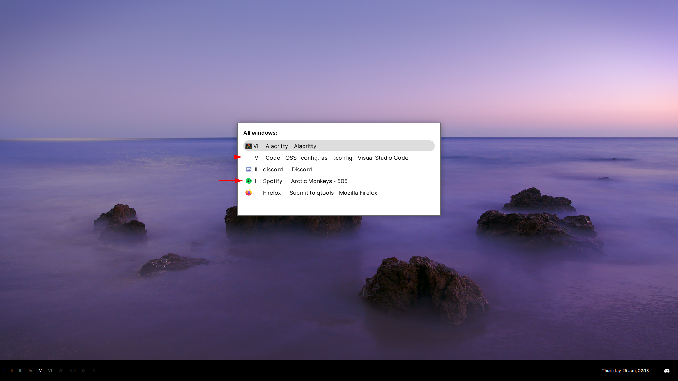Image resolution: width=678 pixels, height=381 pixels.
Task: Click the Discord icon in window list
Action: click(x=249, y=169)
